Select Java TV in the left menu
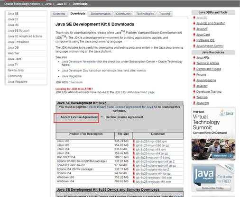 click(x=13, y=64)
